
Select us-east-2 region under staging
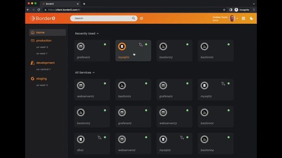coord(42,85)
